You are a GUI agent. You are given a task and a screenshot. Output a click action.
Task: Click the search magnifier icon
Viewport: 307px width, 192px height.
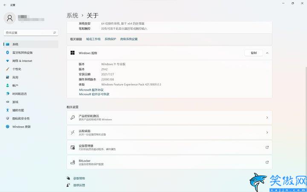(x=55, y=33)
